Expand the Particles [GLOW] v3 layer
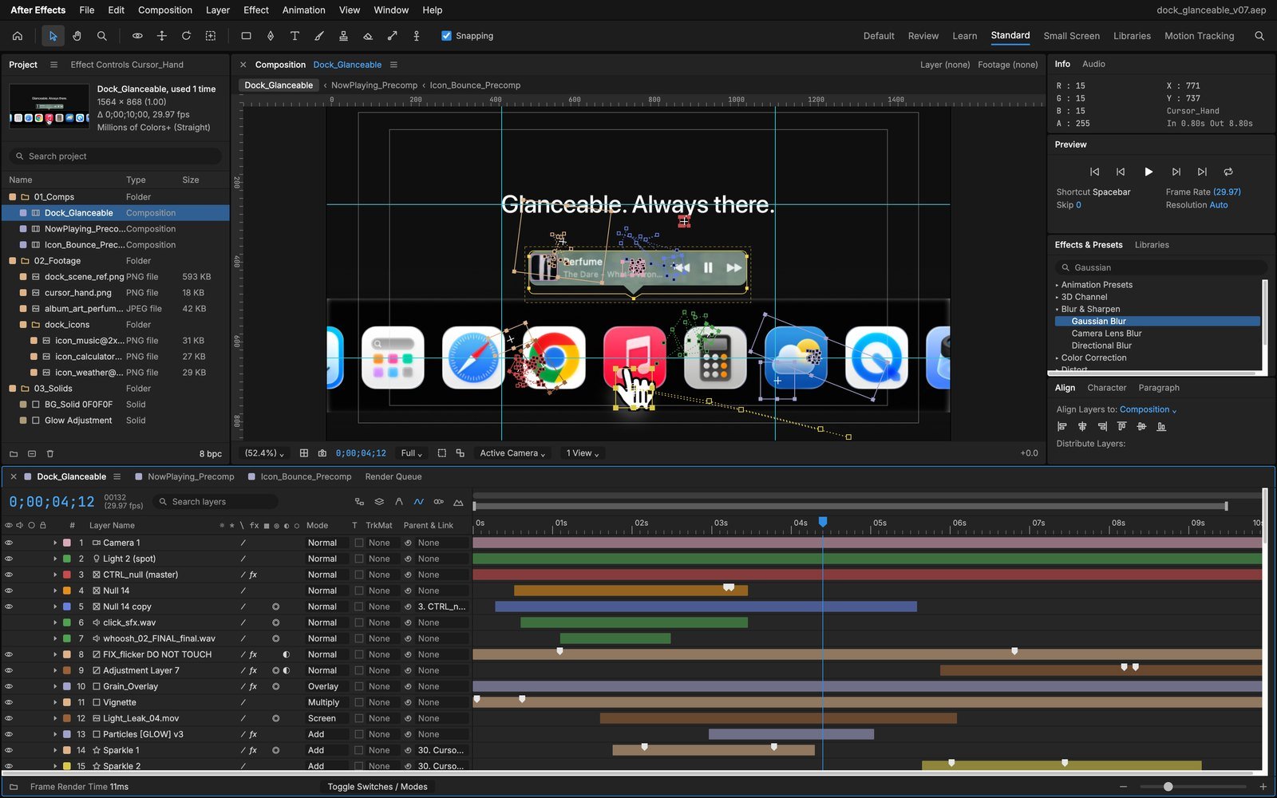Screen dimensions: 1277x798 pyautogui.click(x=55, y=734)
